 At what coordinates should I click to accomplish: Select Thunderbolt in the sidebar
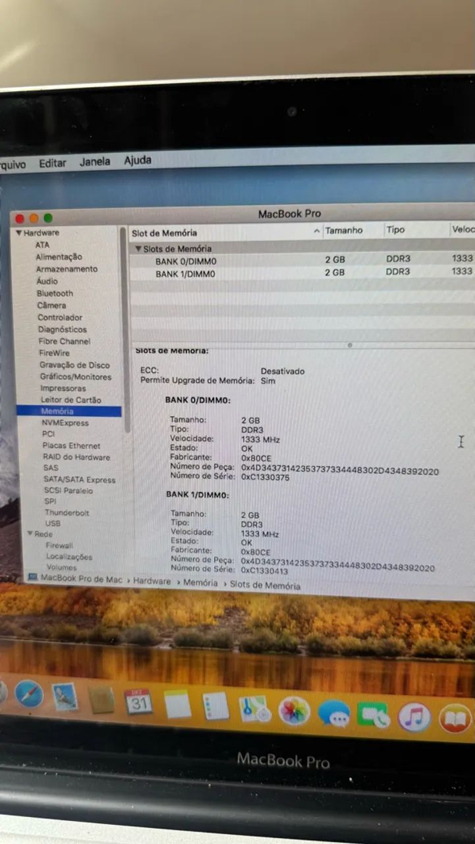67,512
